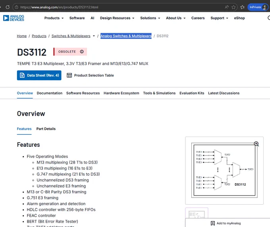The image size is (270, 227).
Task: Click the TEMPE T3 E3 Multiplexer description
Action: click(x=83, y=63)
